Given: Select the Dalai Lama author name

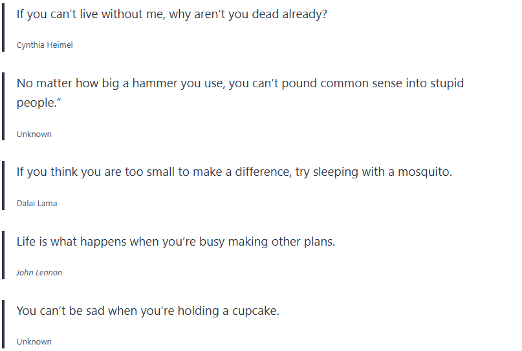Looking at the screenshot, I should pos(37,203).
